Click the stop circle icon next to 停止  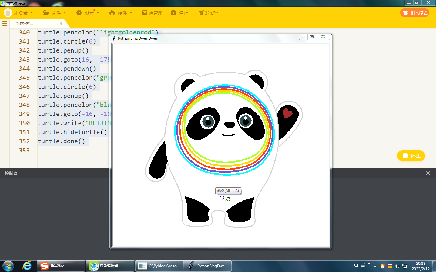coord(173,13)
